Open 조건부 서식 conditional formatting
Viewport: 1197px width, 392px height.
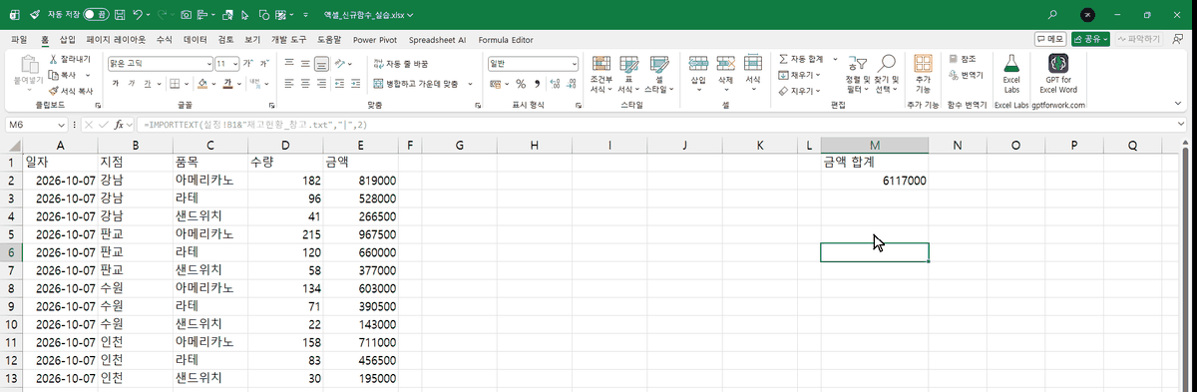pyautogui.click(x=600, y=74)
